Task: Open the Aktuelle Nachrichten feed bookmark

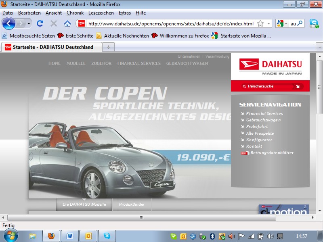Action: tap(123, 36)
